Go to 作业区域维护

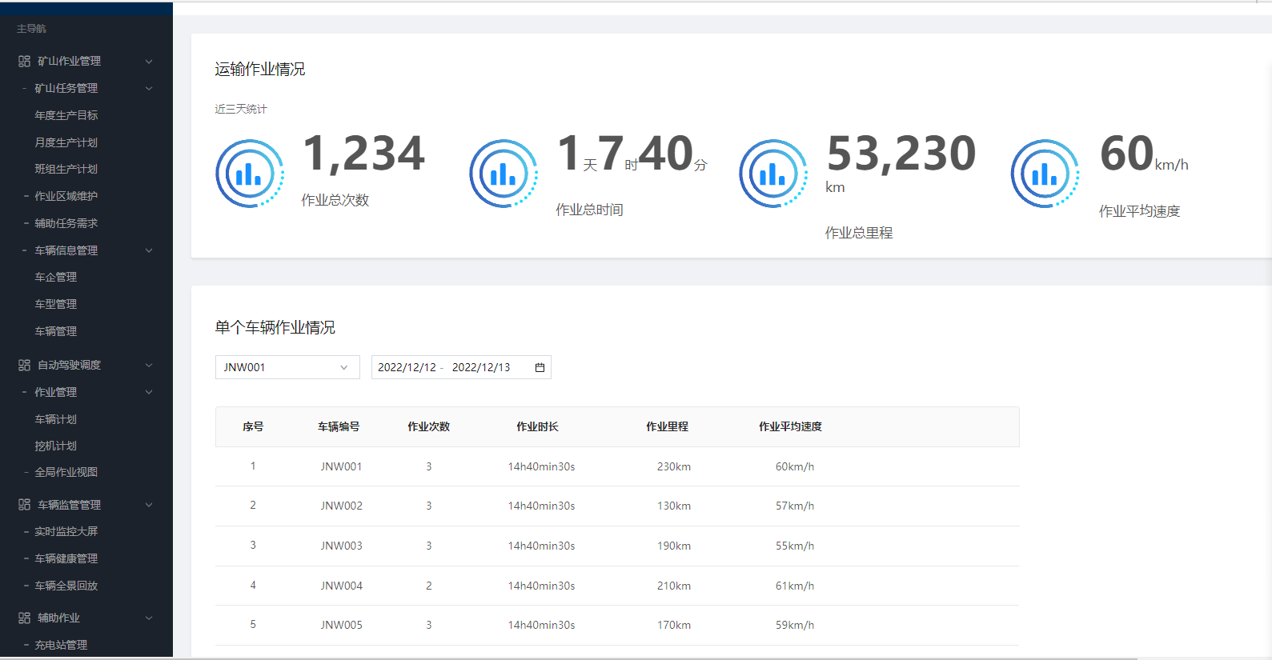click(x=66, y=196)
